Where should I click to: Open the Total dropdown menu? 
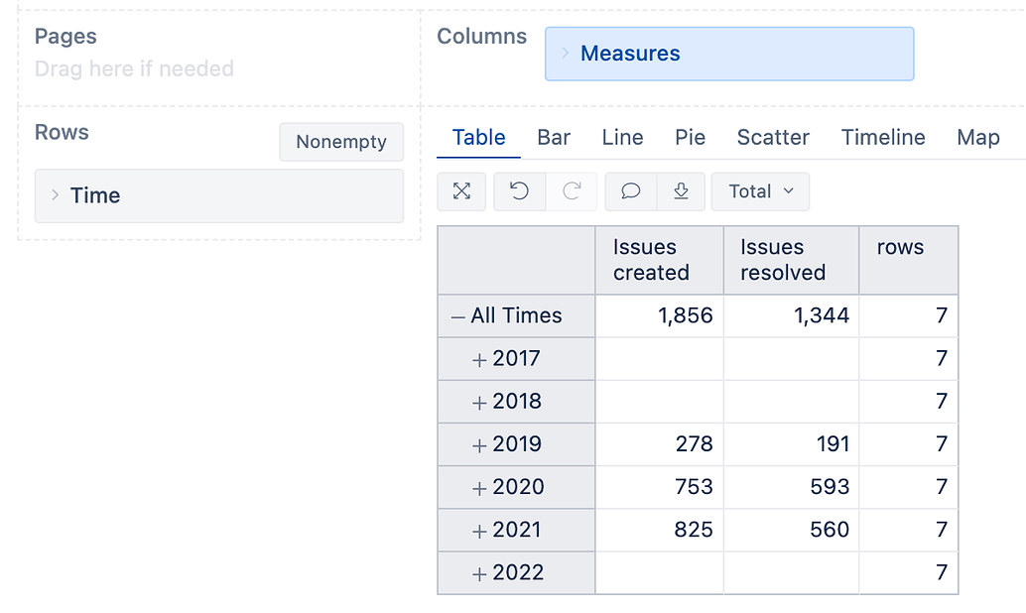[760, 191]
